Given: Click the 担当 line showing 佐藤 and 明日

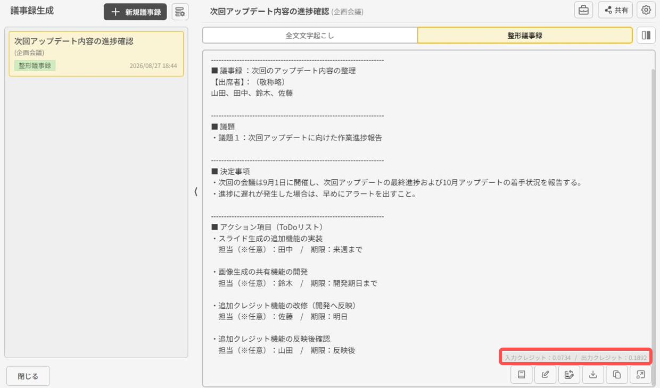Looking at the screenshot, I should [x=283, y=316].
